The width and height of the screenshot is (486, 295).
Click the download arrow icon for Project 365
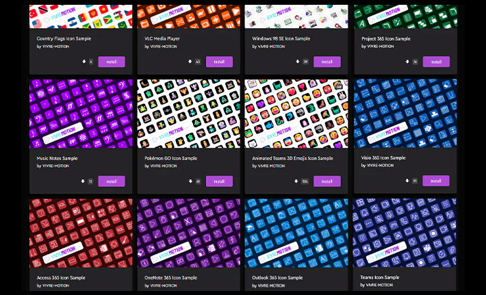click(x=407, y=62)
